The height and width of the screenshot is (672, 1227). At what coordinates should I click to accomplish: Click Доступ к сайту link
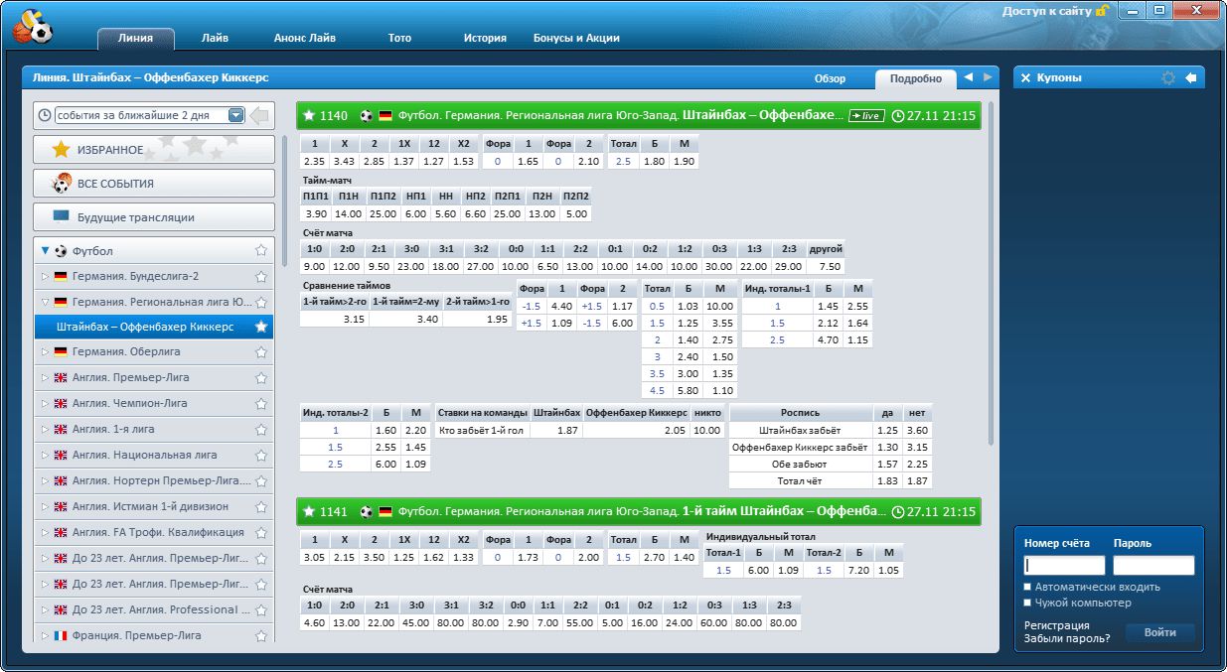pos(1046,11)
